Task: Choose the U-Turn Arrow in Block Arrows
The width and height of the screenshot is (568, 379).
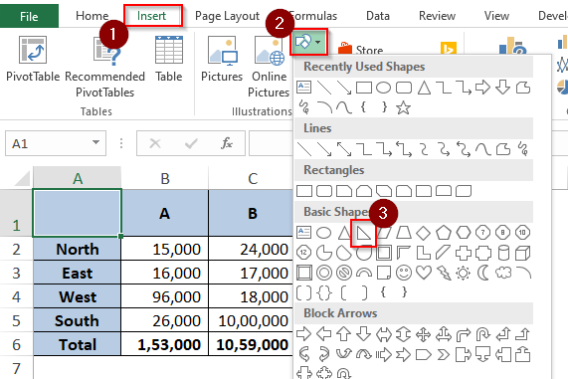Action: [x=482, y=334]
